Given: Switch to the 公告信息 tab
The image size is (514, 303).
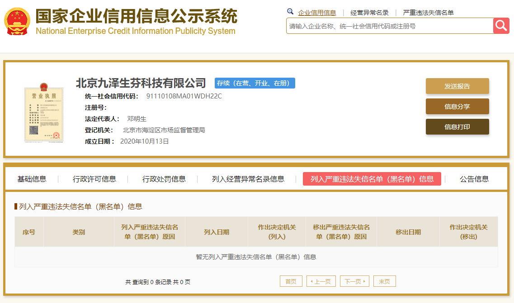Looking at the screenshot, I should tap(474, 179).
